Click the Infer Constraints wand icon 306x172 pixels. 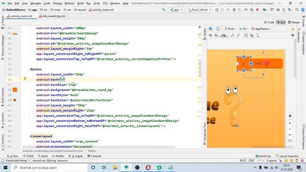(238, 35)
